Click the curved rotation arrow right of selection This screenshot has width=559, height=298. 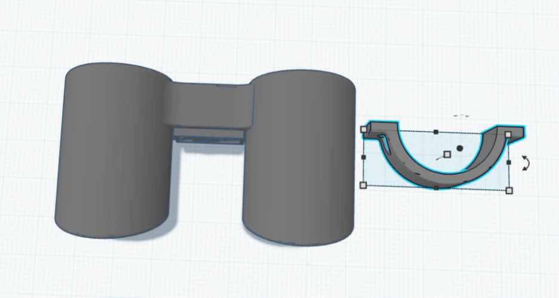(x=526, y=163)
